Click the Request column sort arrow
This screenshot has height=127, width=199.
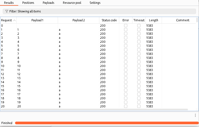tap(14, 20)
